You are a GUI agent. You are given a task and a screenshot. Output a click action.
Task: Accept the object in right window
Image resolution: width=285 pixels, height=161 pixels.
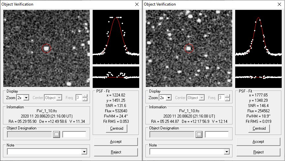258,142
